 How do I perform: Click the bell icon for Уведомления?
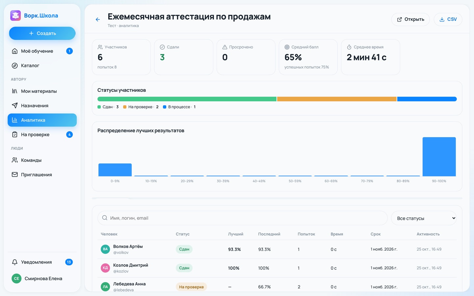pyautogui.click(x=15, y=262)
